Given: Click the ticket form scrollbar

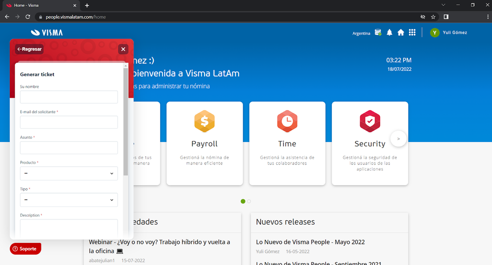Looking at the screenshot, I should (126, 121).
